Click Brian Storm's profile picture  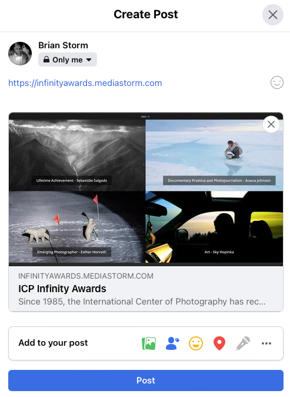[x=20, y=54]
